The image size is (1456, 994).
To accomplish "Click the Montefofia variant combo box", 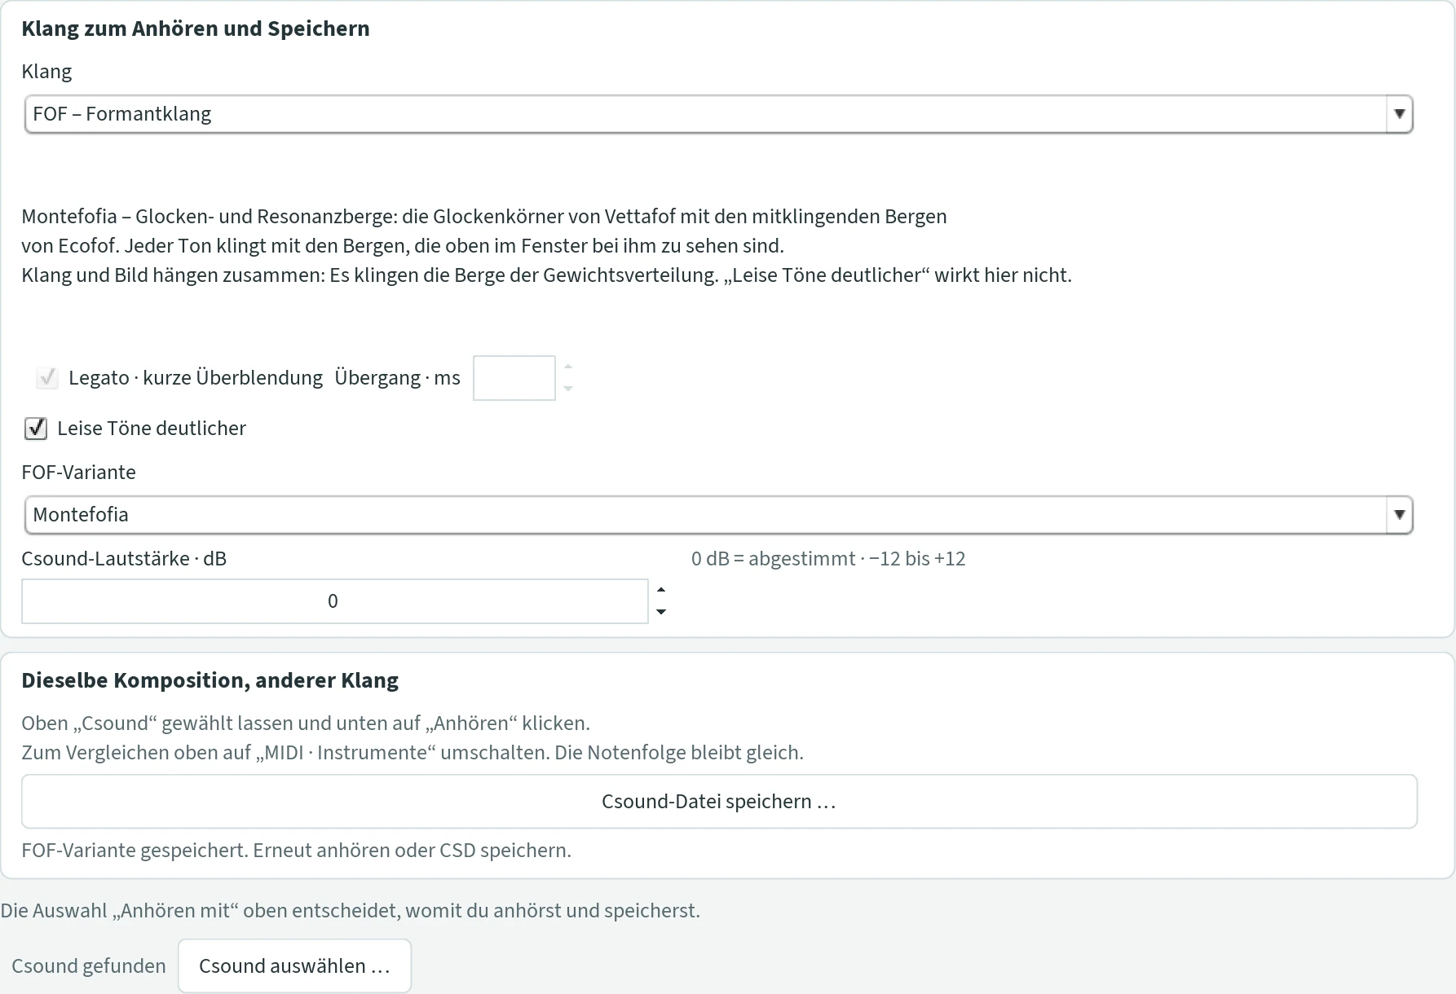I will (x=718, y=515).
